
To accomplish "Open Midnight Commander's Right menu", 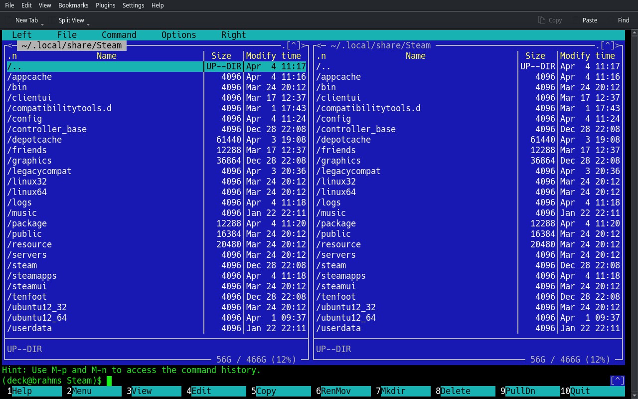I will pyautogui.click(x=234, y=35).
